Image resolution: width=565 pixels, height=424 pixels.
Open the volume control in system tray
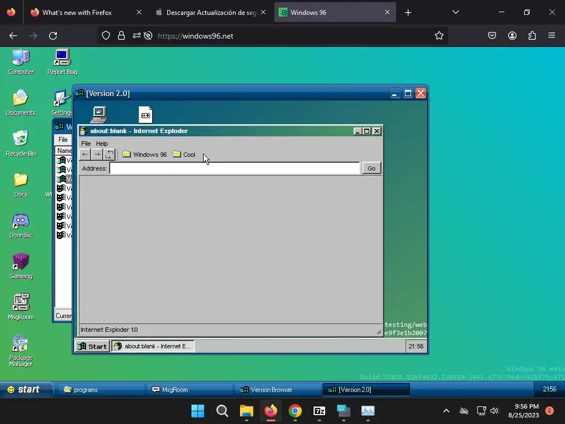pos(494,411)
